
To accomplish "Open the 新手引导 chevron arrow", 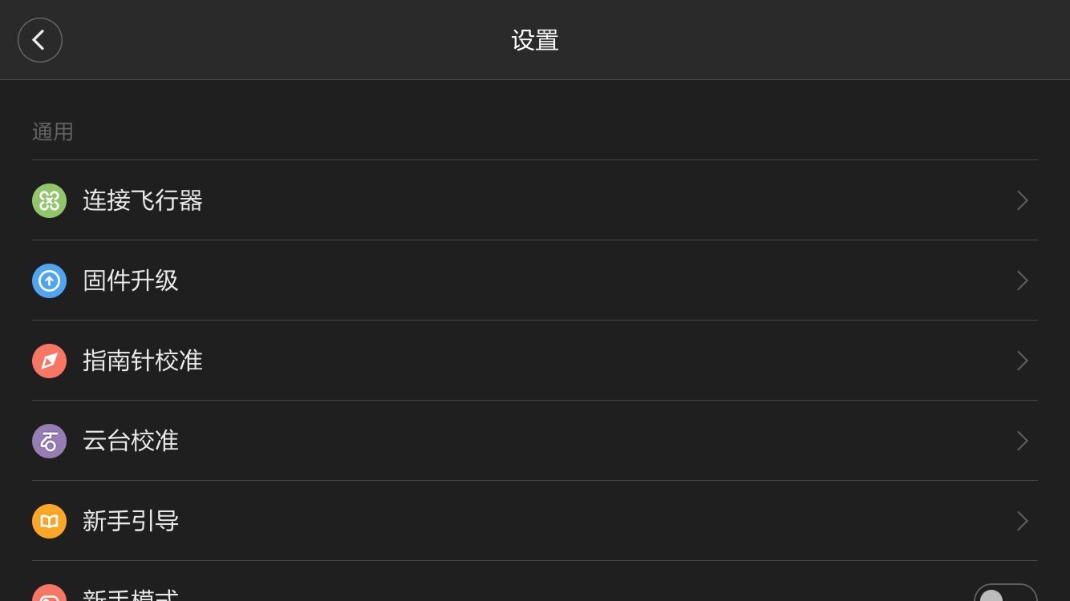I will [x=1022, y=521].
